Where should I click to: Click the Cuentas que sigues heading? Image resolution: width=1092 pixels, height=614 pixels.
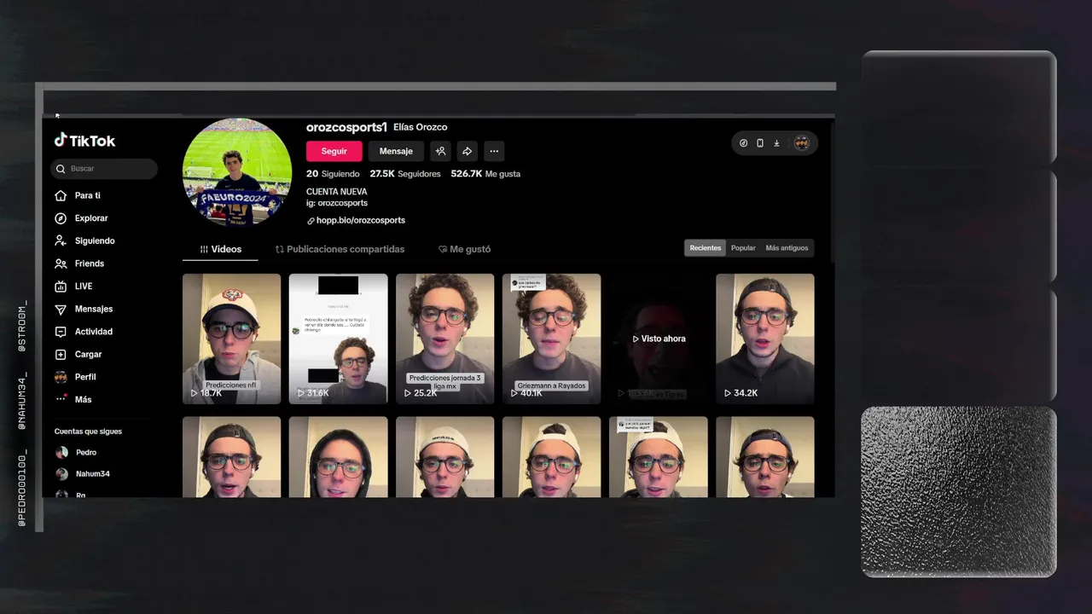tap(88, 432)
